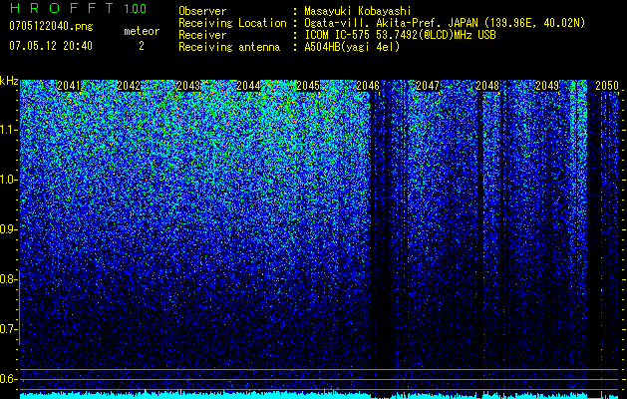
Task: Click the Ogata-vill. Akita-Pref. JAPAN location text
Action: point(445,23)
